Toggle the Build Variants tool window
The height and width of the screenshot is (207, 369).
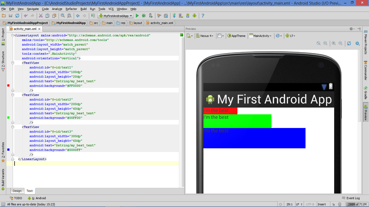click(3, 180)
